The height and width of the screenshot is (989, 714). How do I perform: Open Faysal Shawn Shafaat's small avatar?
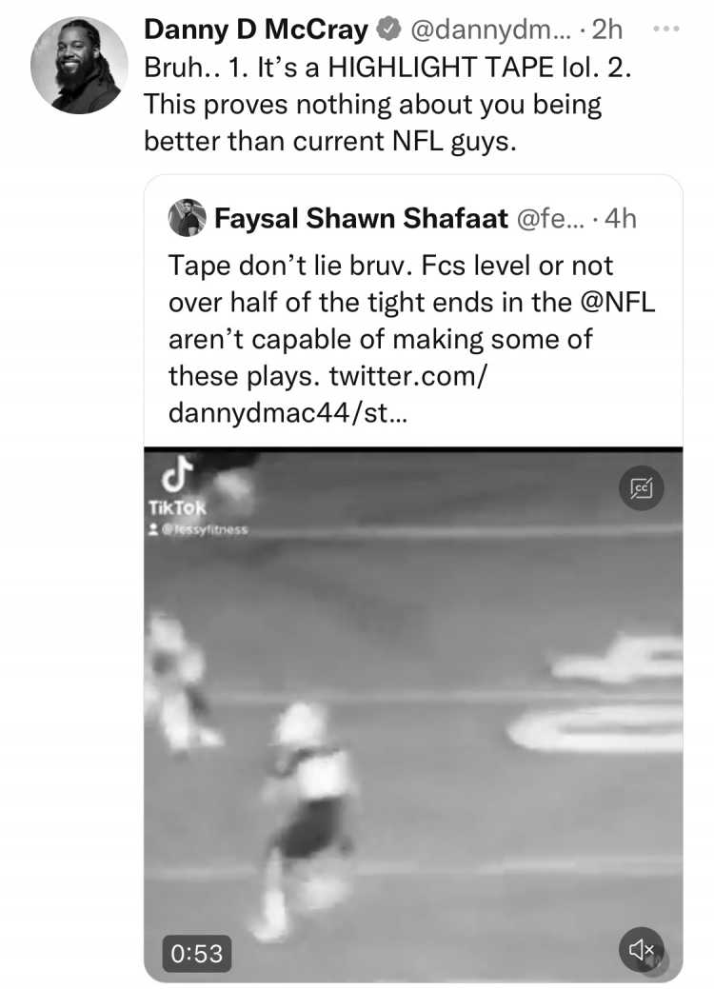coord(187,218)
